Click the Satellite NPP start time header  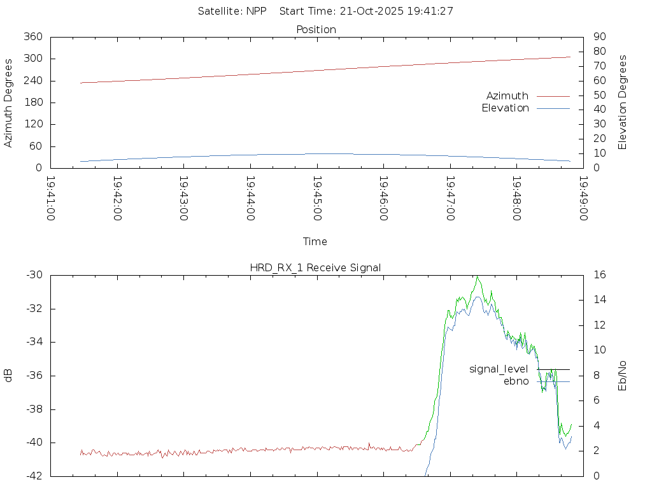point(325,11)
